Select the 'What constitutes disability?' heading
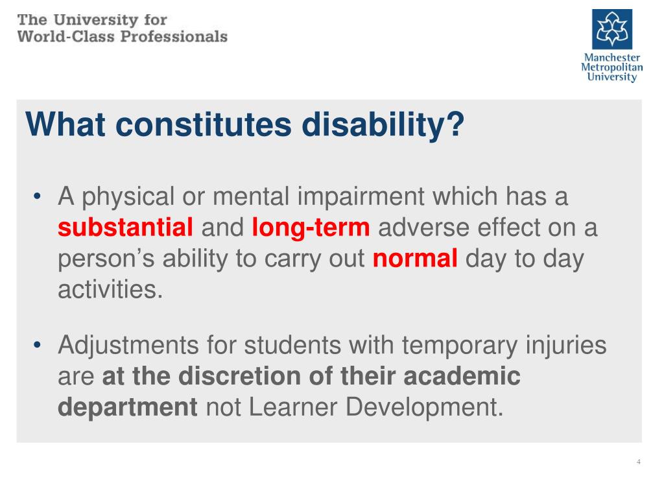Screen dimensions: 664x498 tap(244, 124)
